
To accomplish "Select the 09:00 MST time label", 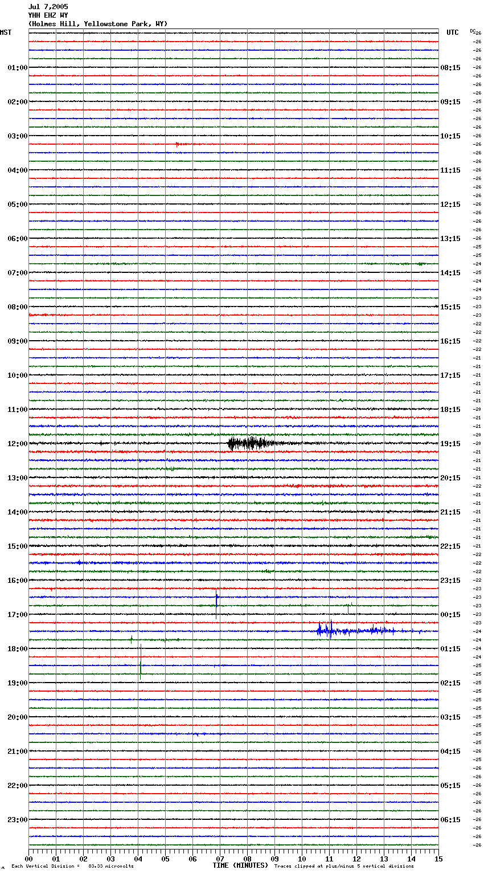I will point(18,341).
